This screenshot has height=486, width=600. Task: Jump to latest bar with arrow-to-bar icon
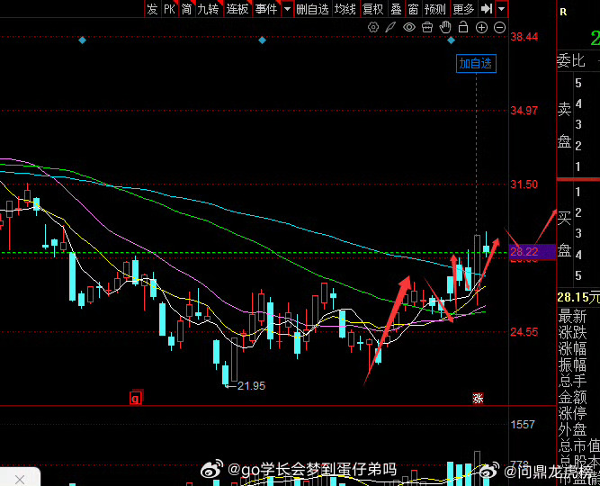coord(487,8)
